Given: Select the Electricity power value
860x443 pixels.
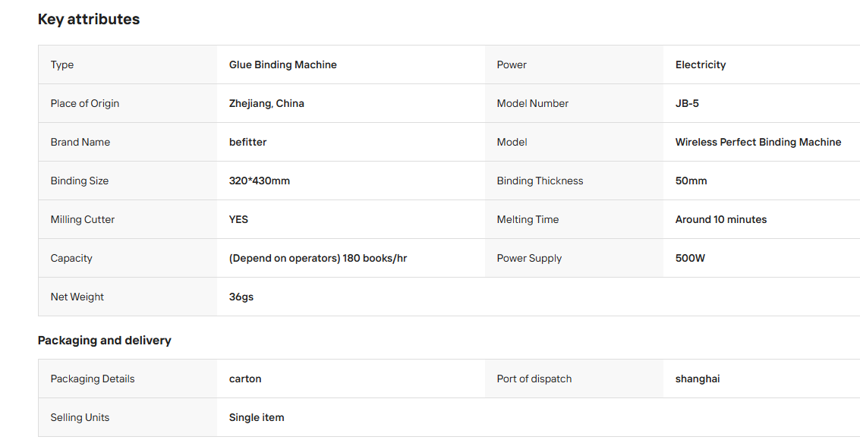Looking at the screenshot, I should 701,64.
